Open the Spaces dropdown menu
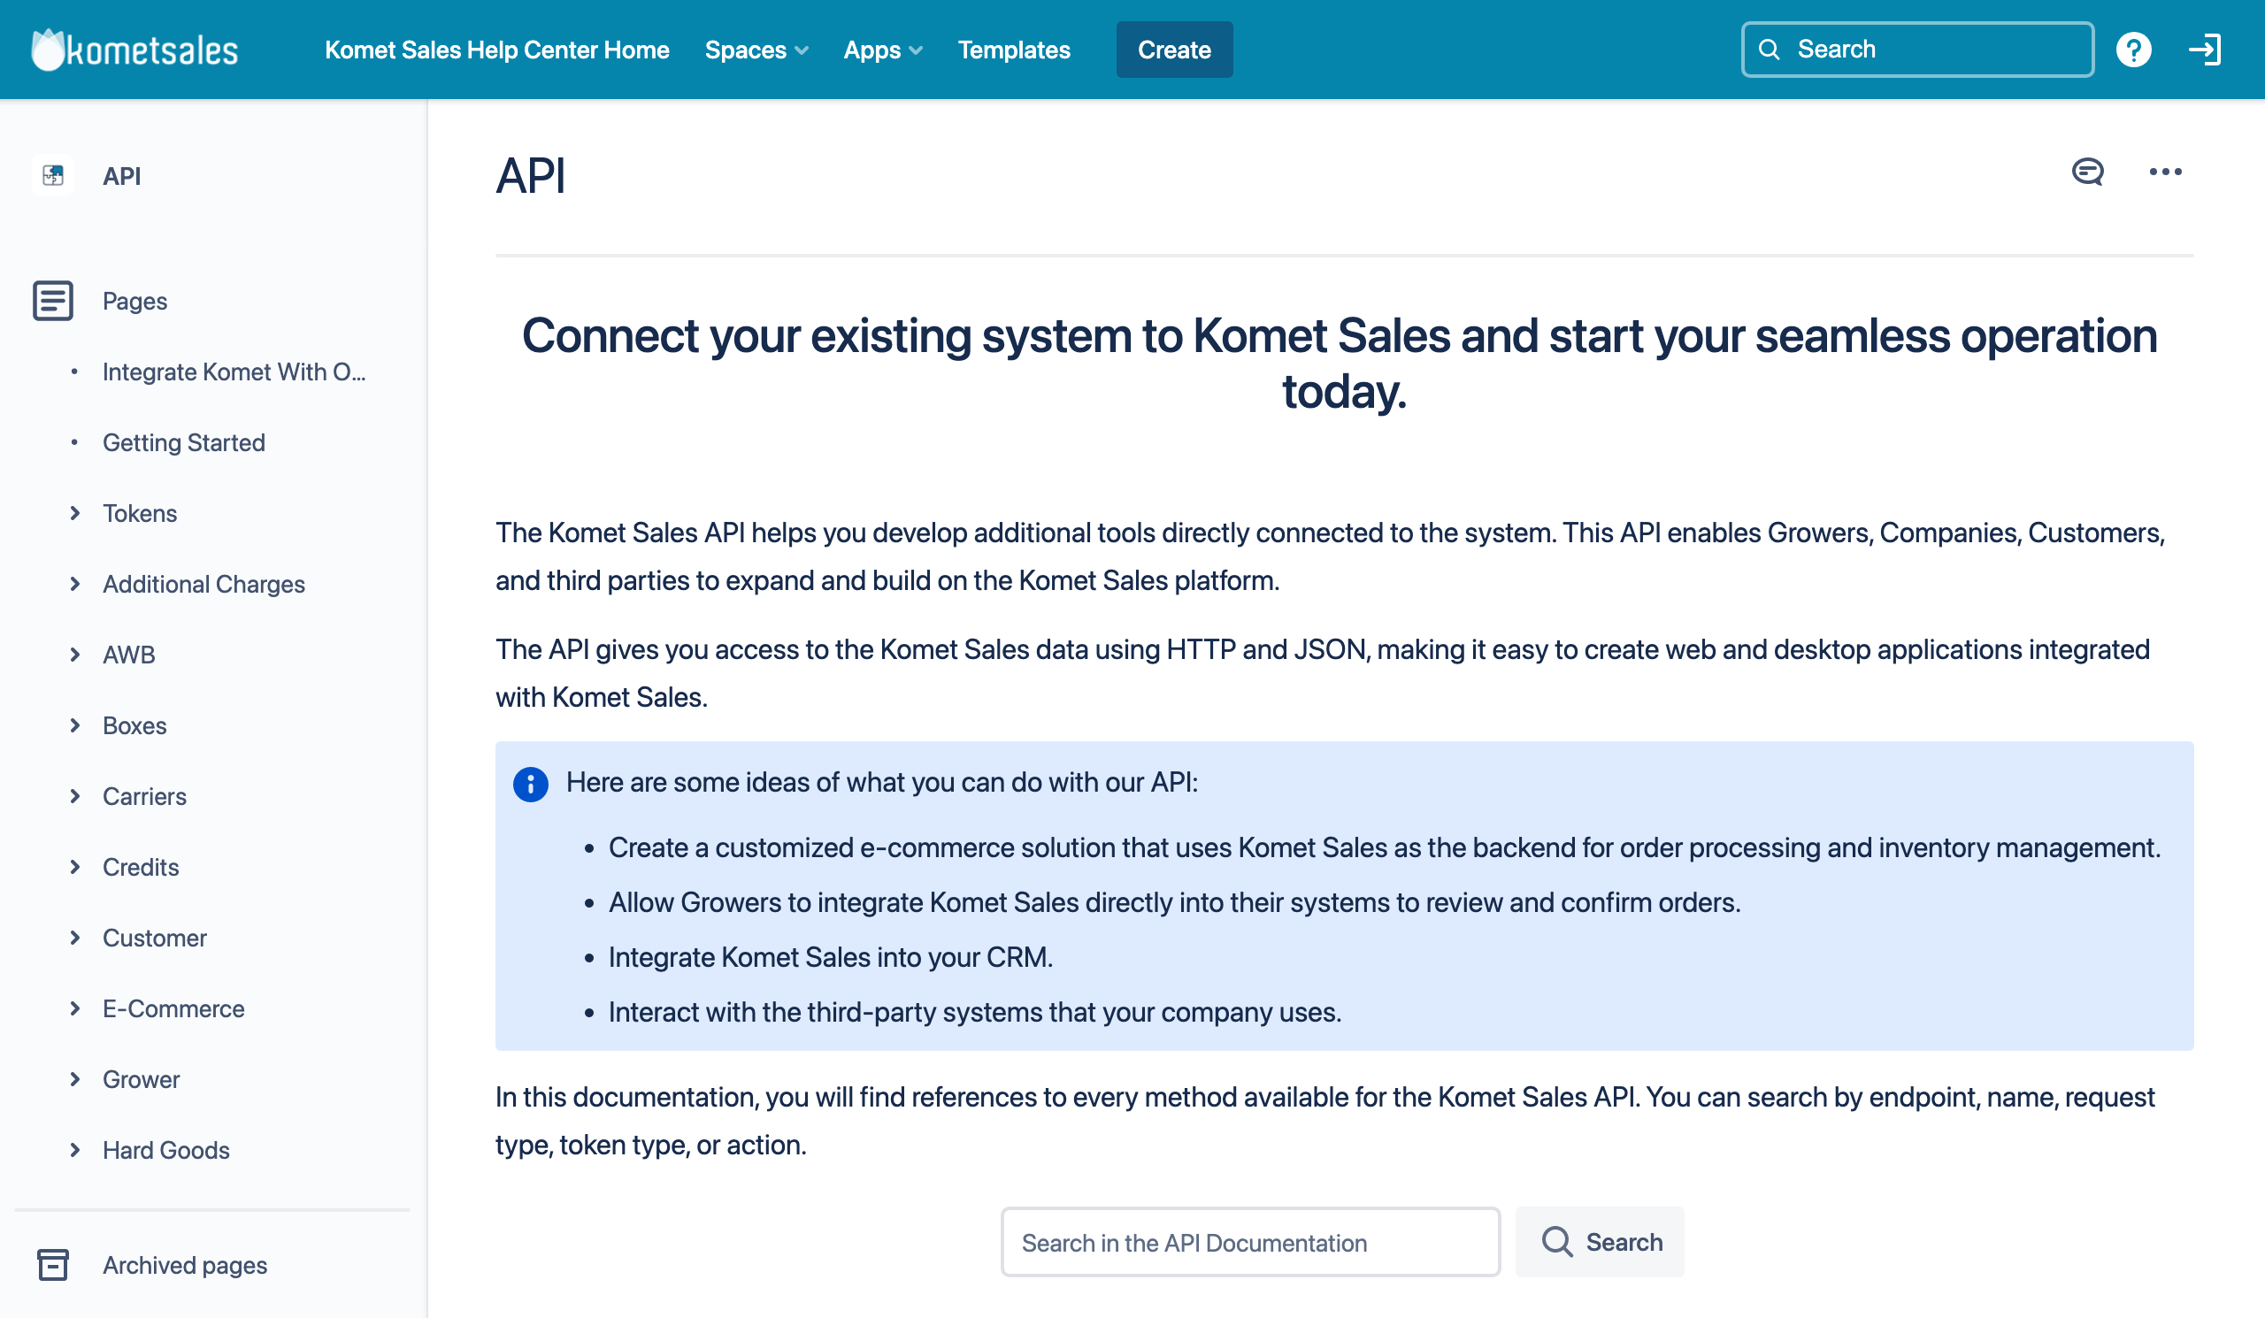The width and height of the screenshot is (2265, 1318). click(x=756, y=50)
